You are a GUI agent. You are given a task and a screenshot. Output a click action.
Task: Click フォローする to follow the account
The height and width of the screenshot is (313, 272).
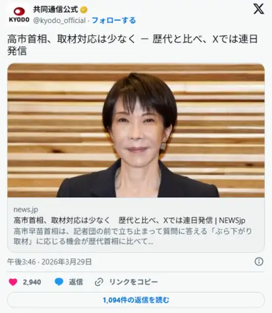[114, 20]
